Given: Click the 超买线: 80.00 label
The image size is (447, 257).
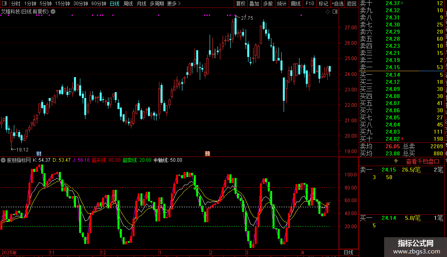Looking at the screenshot, I should [106, 160].
